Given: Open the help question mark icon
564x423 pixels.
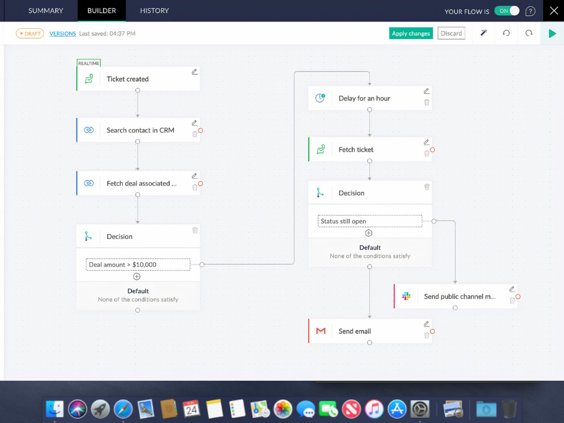Looking at the screenshot, I should point(530,11).
